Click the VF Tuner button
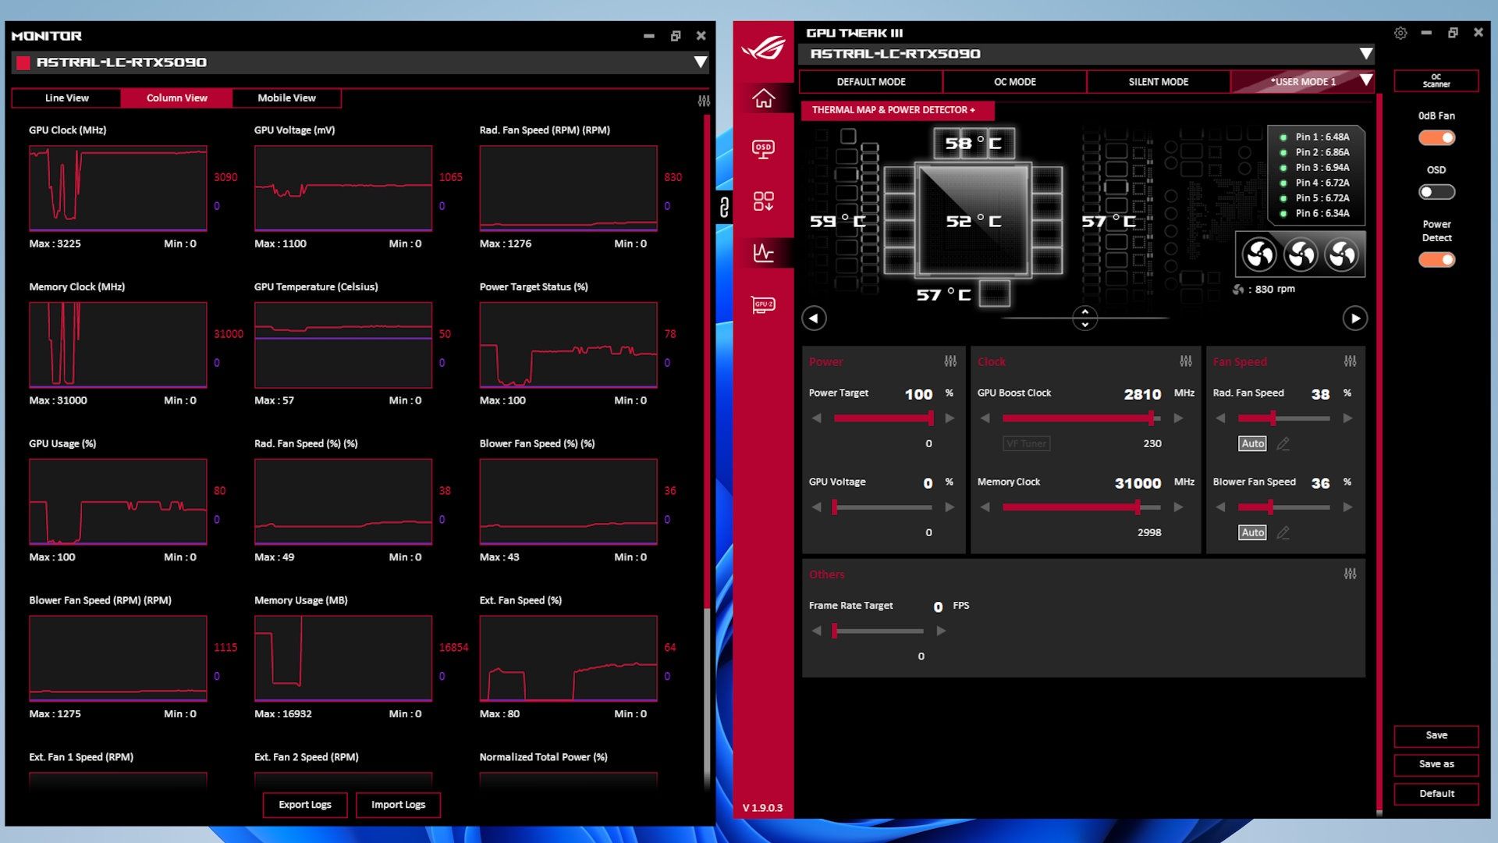1498x843 pixels. click(1026, 443)
